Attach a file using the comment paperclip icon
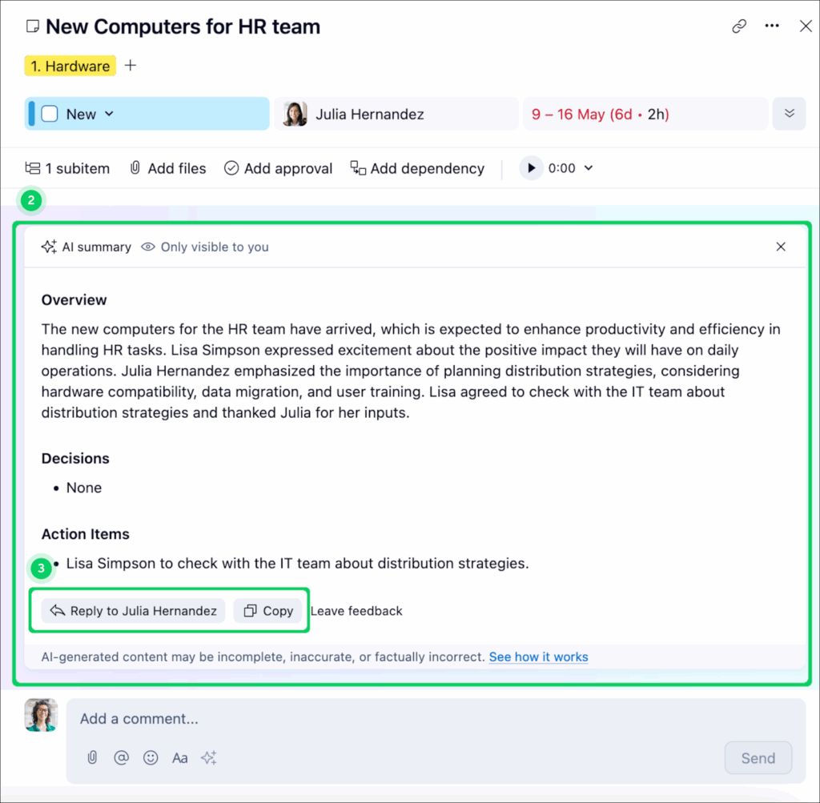Screen dimensions: 820x803 pos(92,757)
